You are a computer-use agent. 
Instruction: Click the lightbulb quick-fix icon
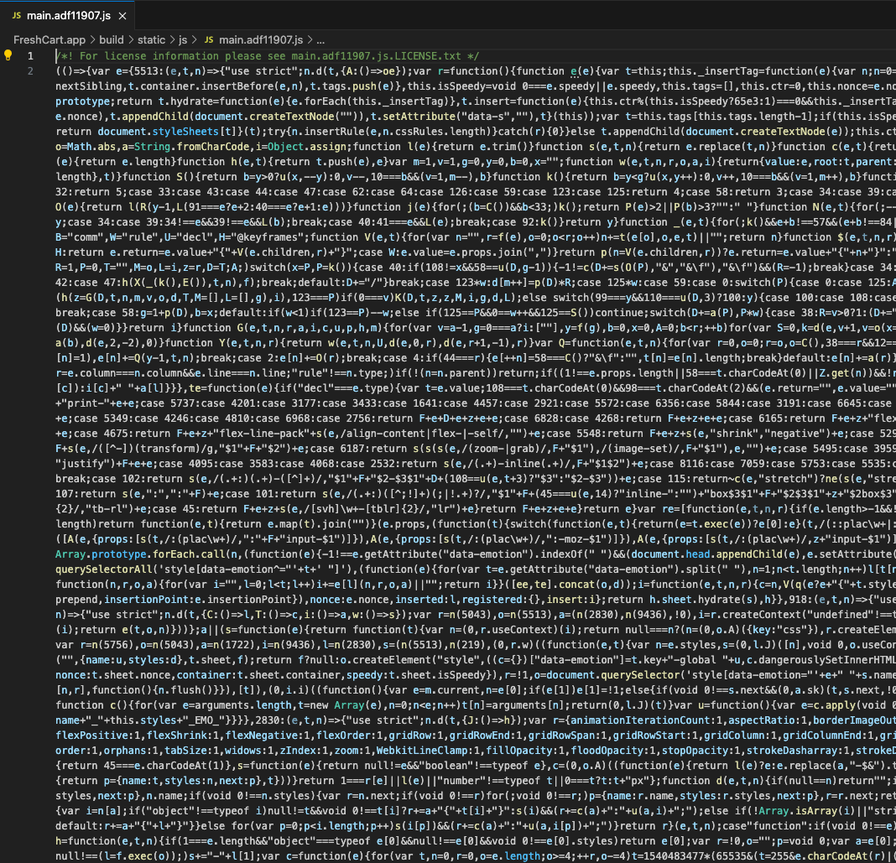8,55
